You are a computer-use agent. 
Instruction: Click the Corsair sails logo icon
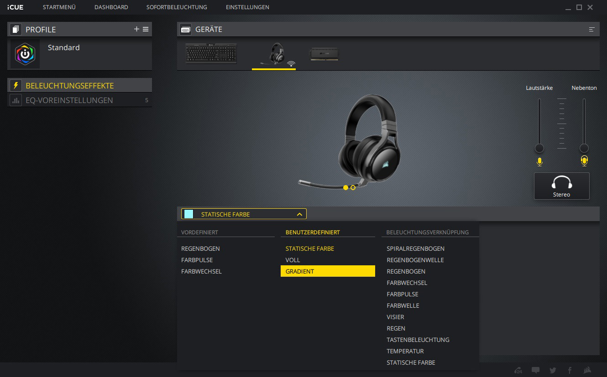(x=588, y=370)
